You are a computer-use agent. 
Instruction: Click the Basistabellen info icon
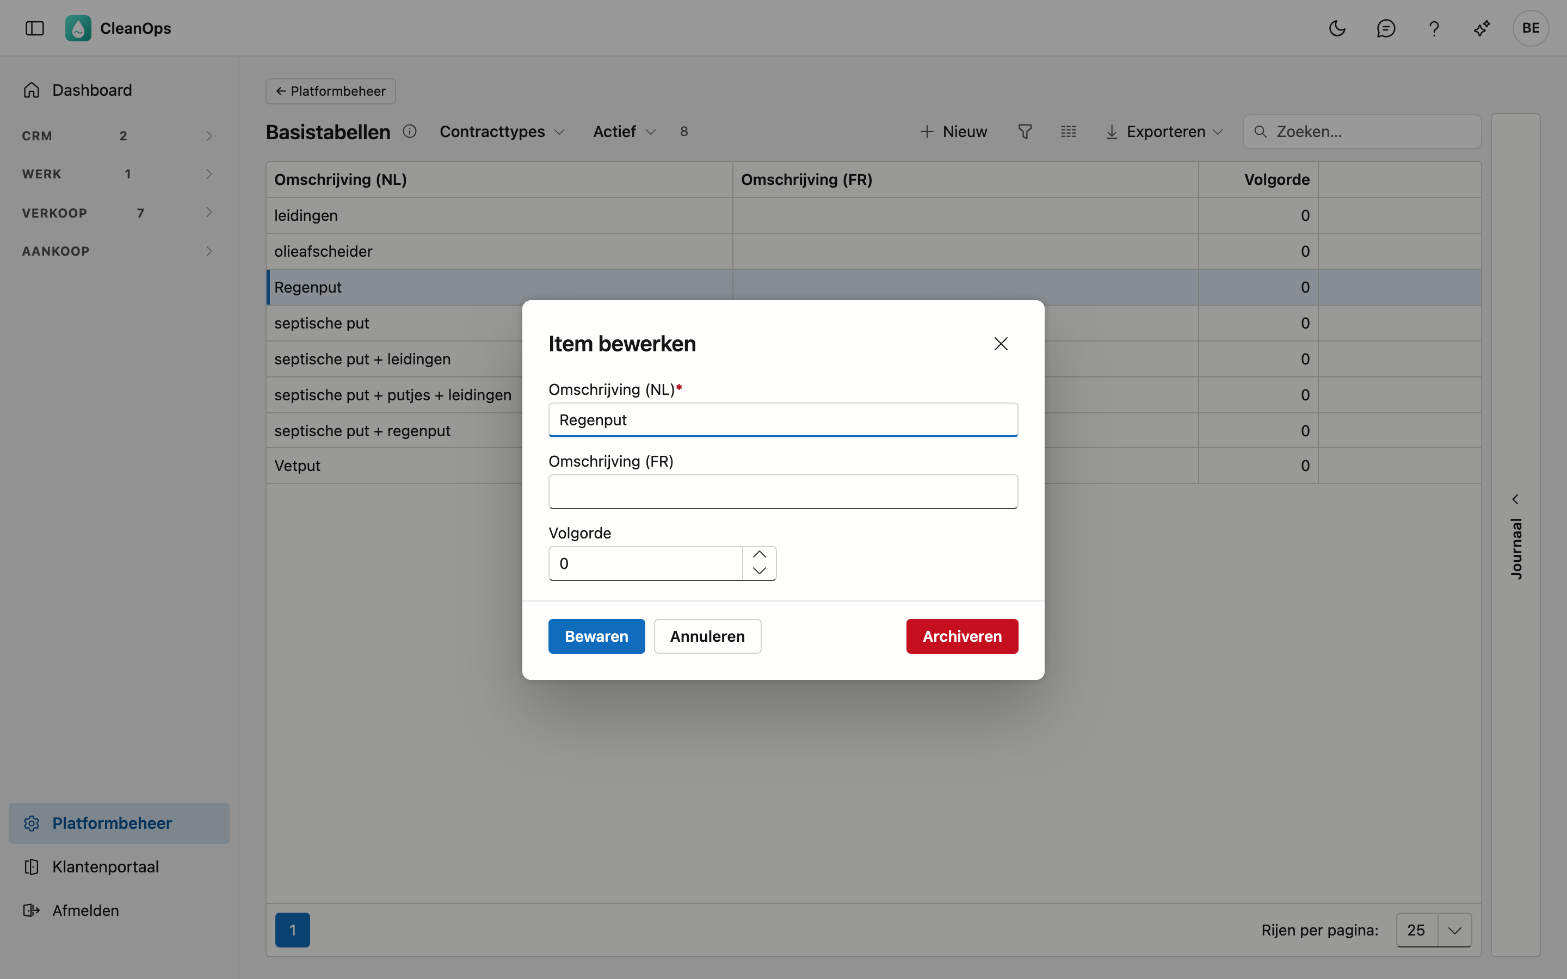point(409,132)
